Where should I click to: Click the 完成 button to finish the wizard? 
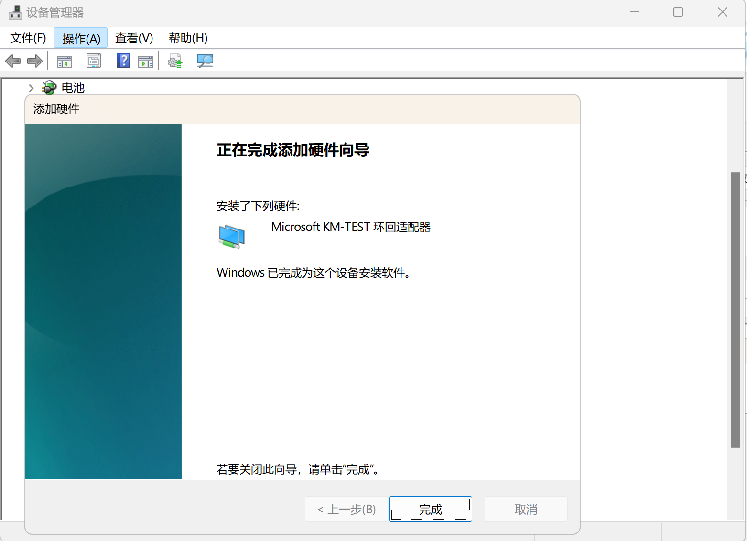click(431, 509)
